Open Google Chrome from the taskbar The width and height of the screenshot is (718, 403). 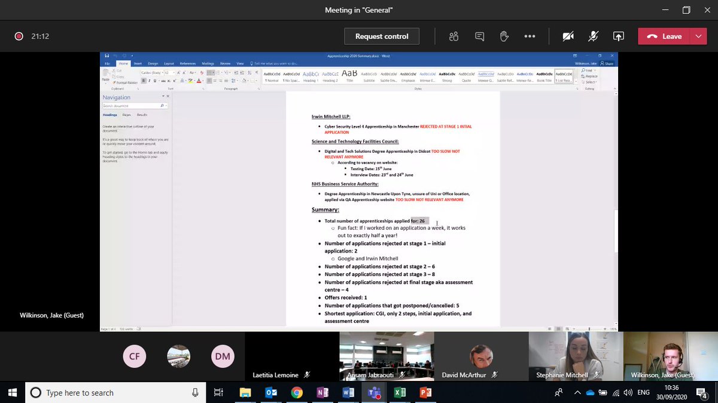pos(297,392)
